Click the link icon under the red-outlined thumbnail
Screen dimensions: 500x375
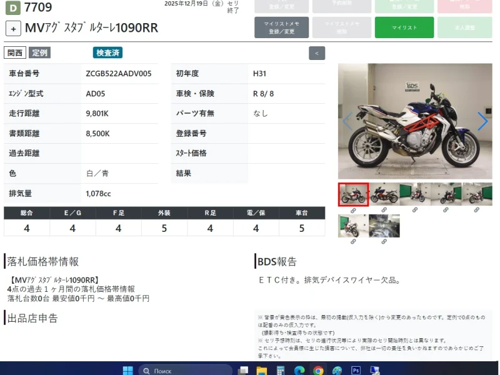point(353,211)
